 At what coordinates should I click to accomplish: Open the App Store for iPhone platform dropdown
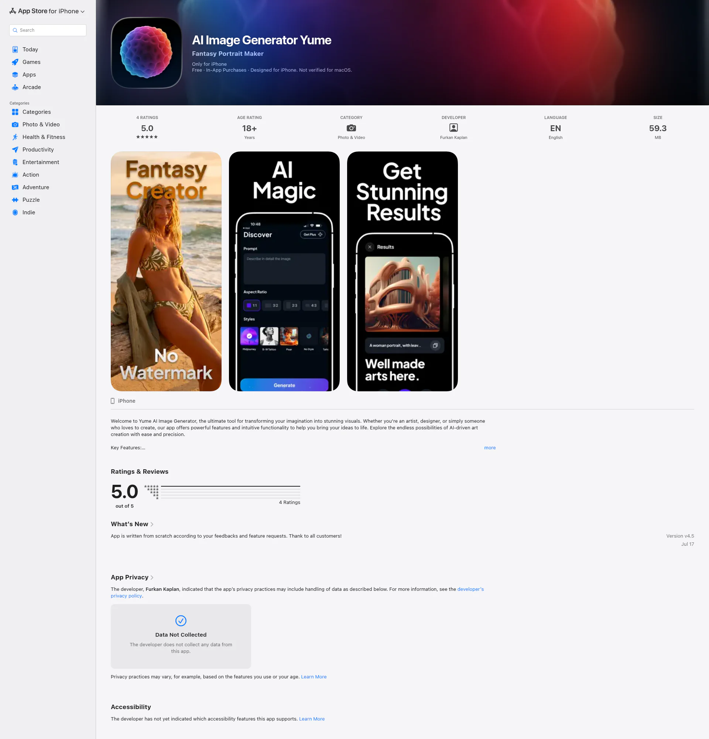pos(47,11)
